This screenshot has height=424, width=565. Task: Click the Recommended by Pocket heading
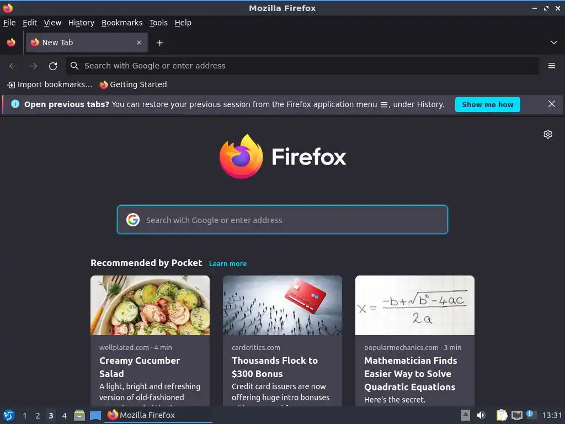coord(146,263)
